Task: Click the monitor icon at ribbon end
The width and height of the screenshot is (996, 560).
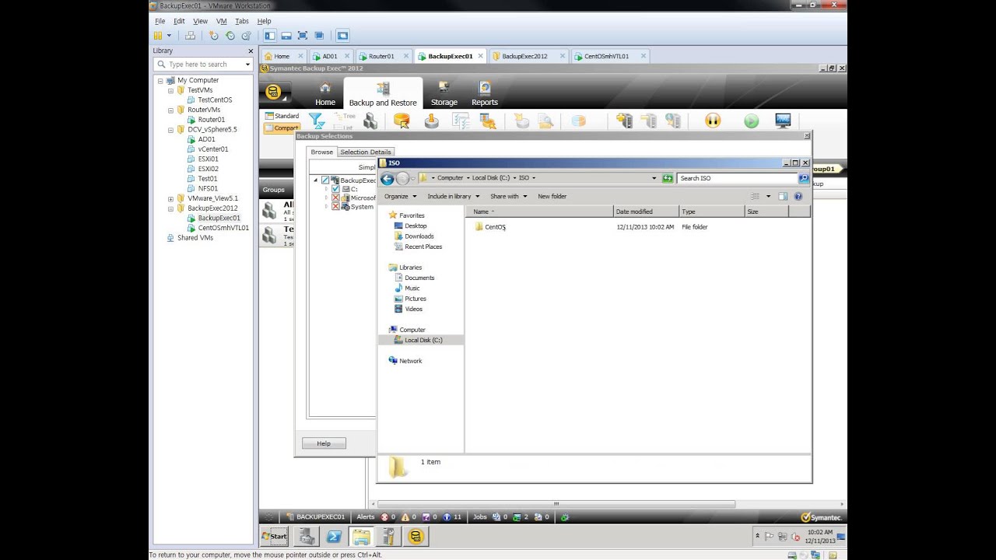Action: 783,121
